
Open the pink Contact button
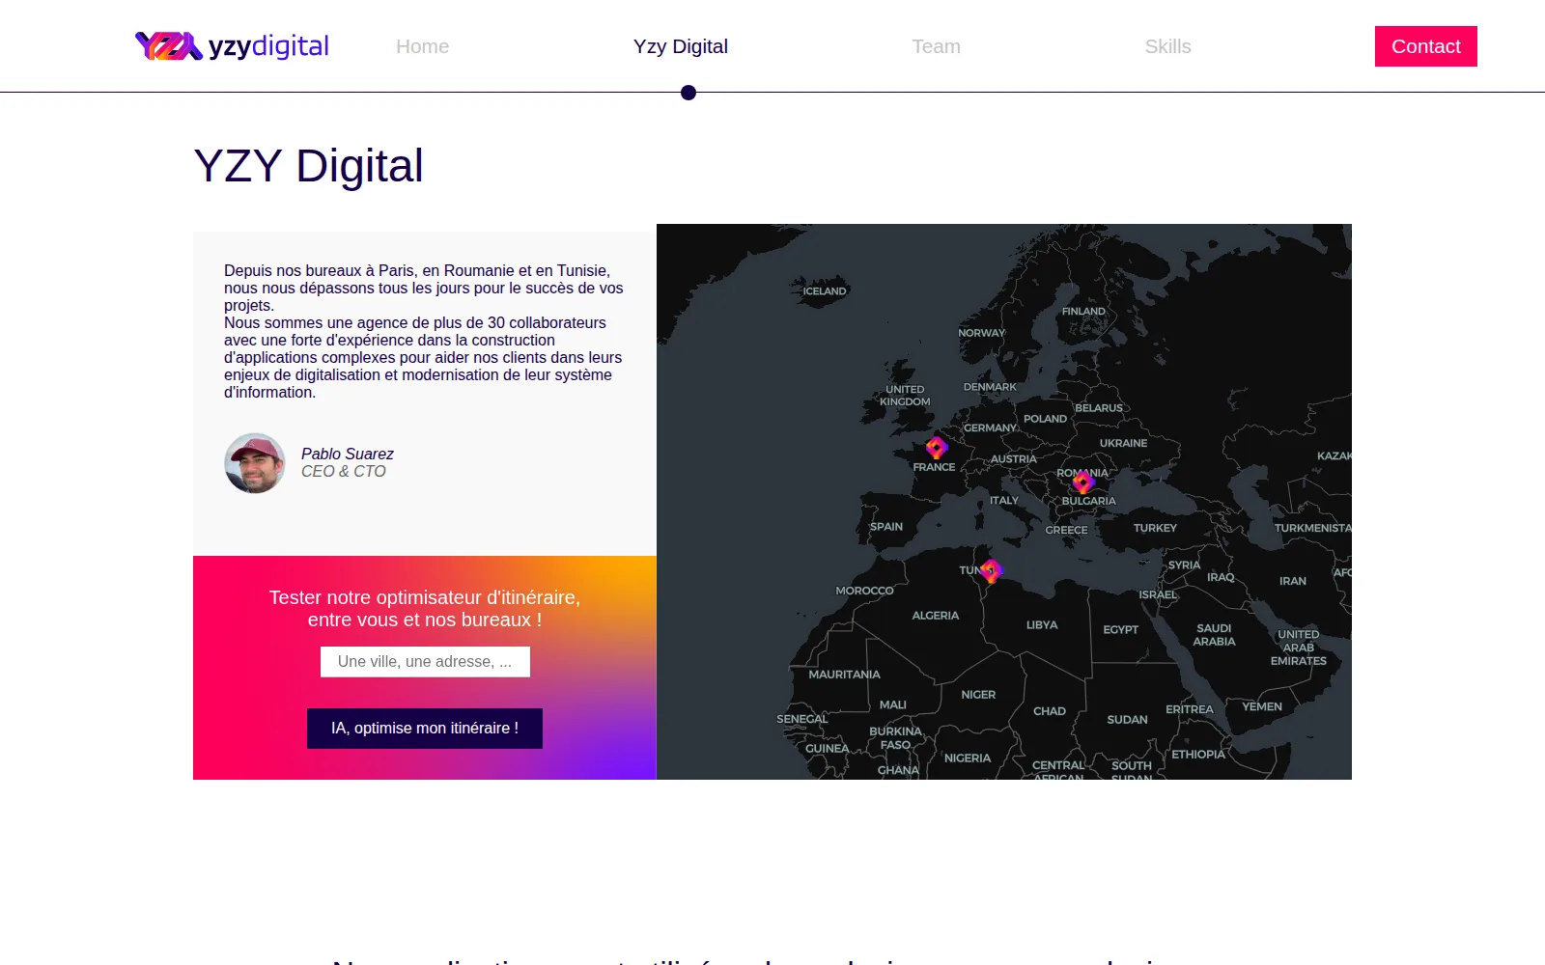(1426, 46)
